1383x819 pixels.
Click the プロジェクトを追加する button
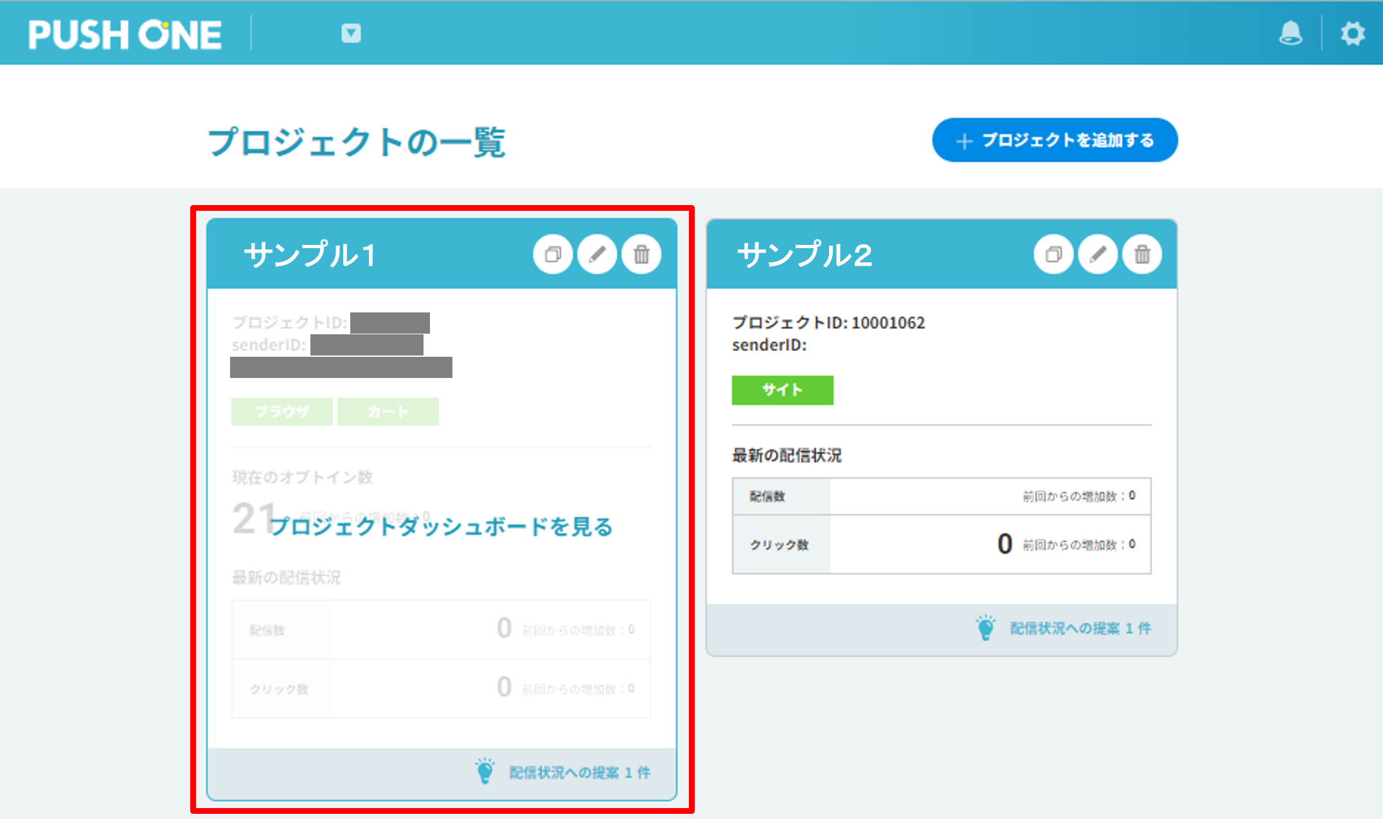(1055, 139)
